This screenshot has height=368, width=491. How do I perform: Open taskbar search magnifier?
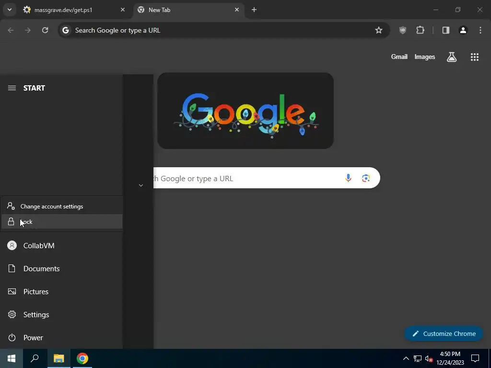click(x=35, y=358)
